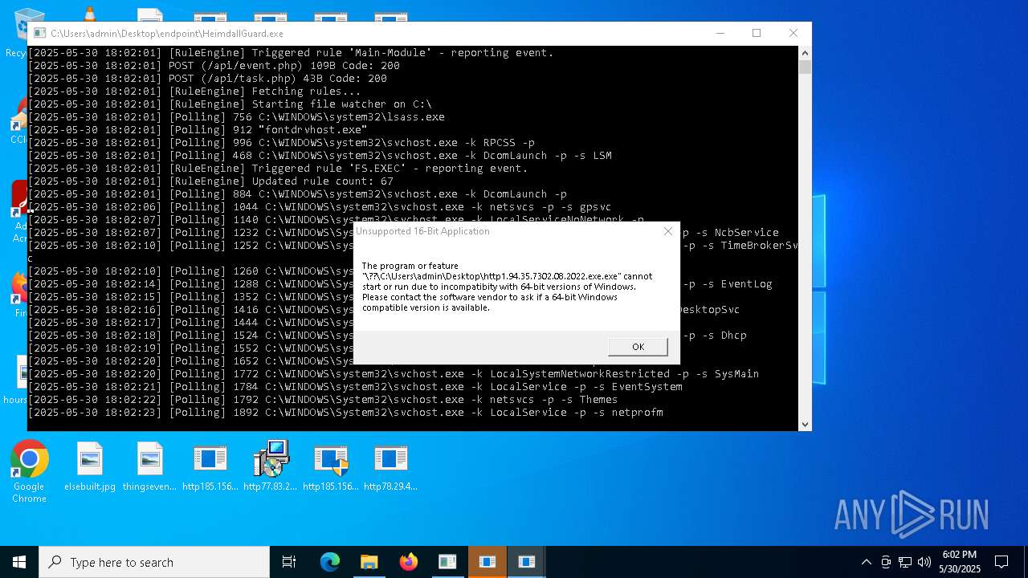Click the polling line for 756 lsass.exe

[236, 117]
